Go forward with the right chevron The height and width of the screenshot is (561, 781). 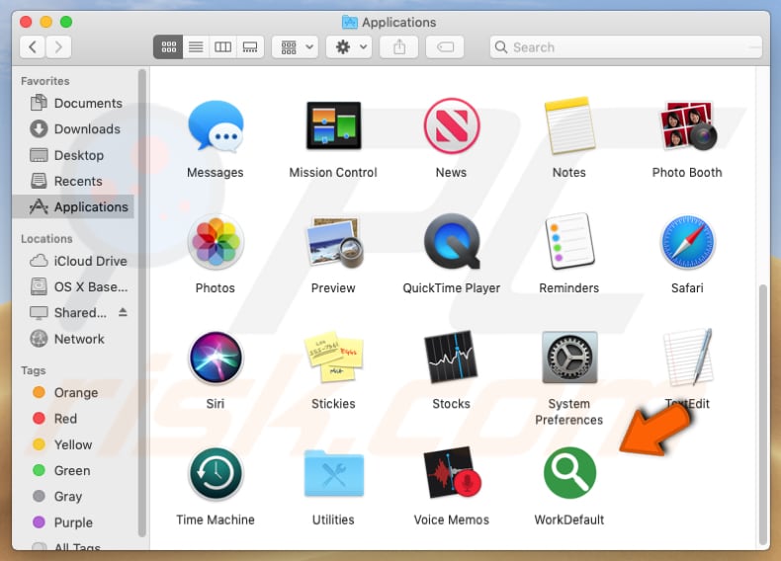[x=58, y=47]
